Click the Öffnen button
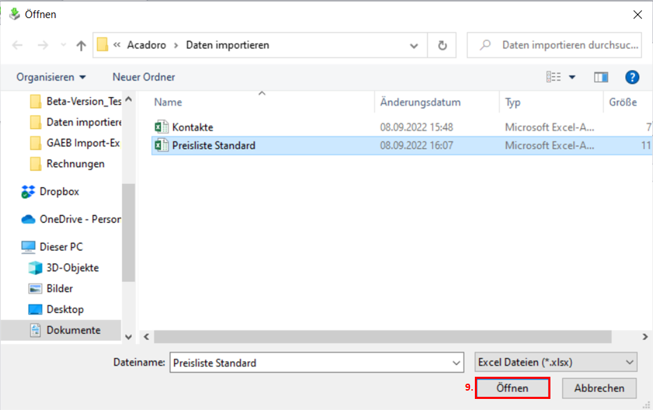This screenshot has height=410, width=653. (x=512, y=389)
